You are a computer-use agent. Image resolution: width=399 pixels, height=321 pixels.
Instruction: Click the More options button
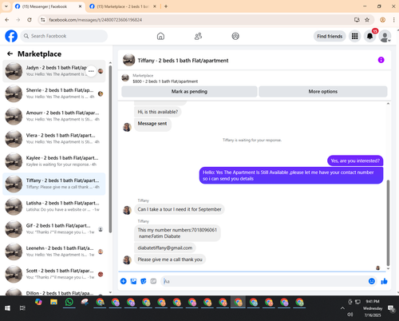[323, 91]
